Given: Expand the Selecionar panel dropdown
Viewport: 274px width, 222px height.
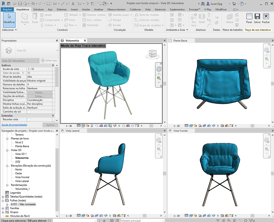Looking at the screenshot, I should (10, 30).
